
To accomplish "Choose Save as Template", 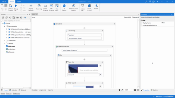I will (11, 7).
